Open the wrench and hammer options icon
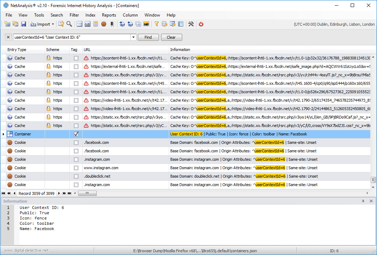Screen dimensions: 377x255 pos(191,24)
